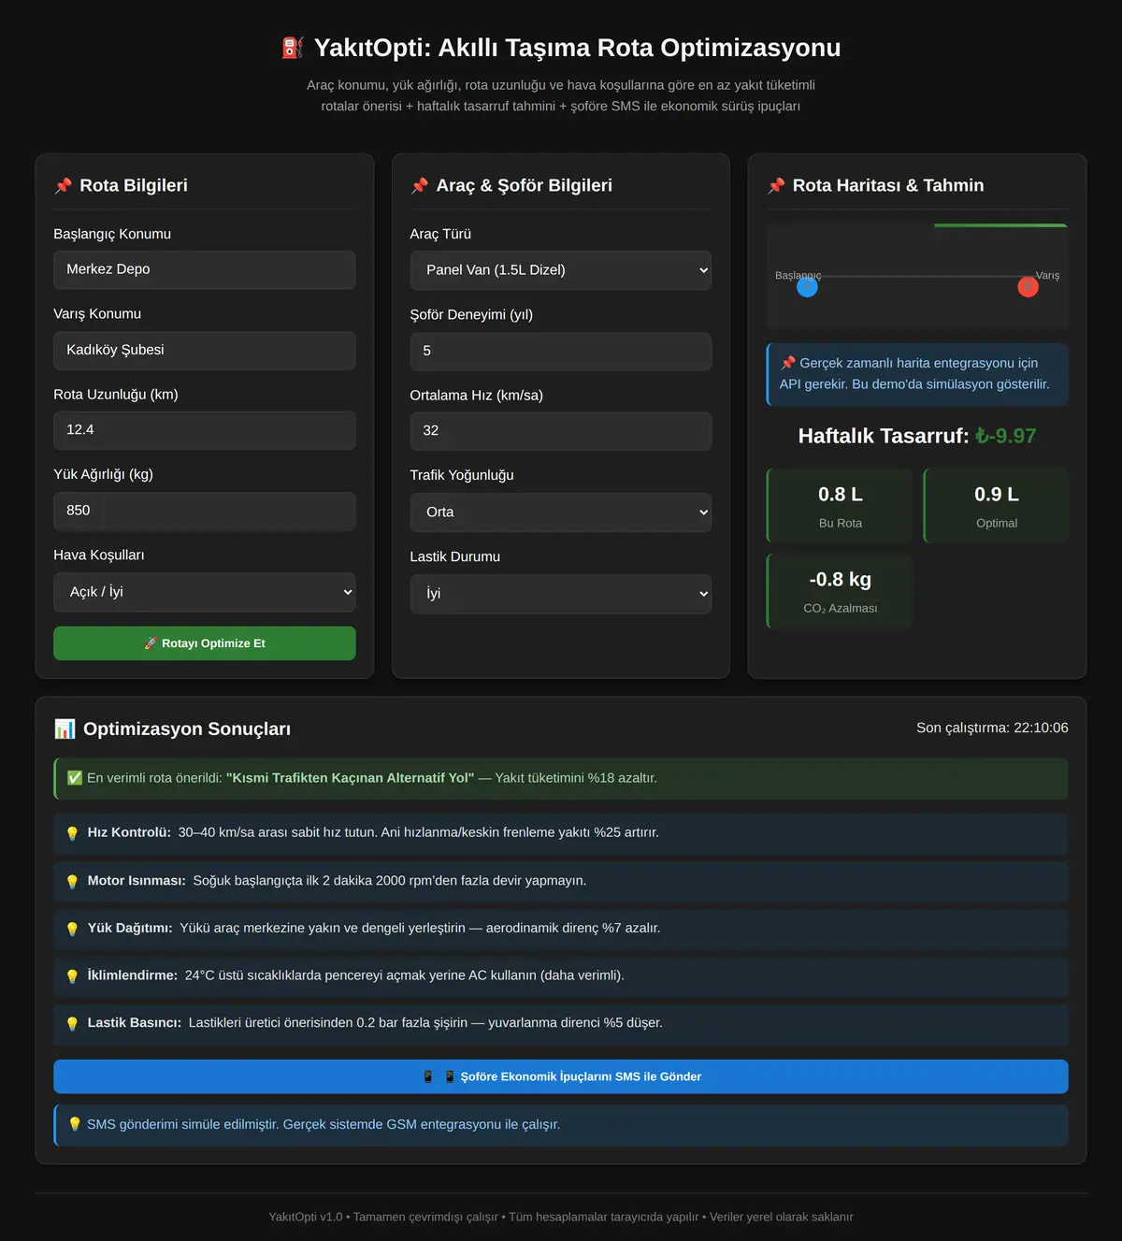1122x1241 pixels.
Task: Click the fuel pump icon in the title
Action: pos(293,48)
